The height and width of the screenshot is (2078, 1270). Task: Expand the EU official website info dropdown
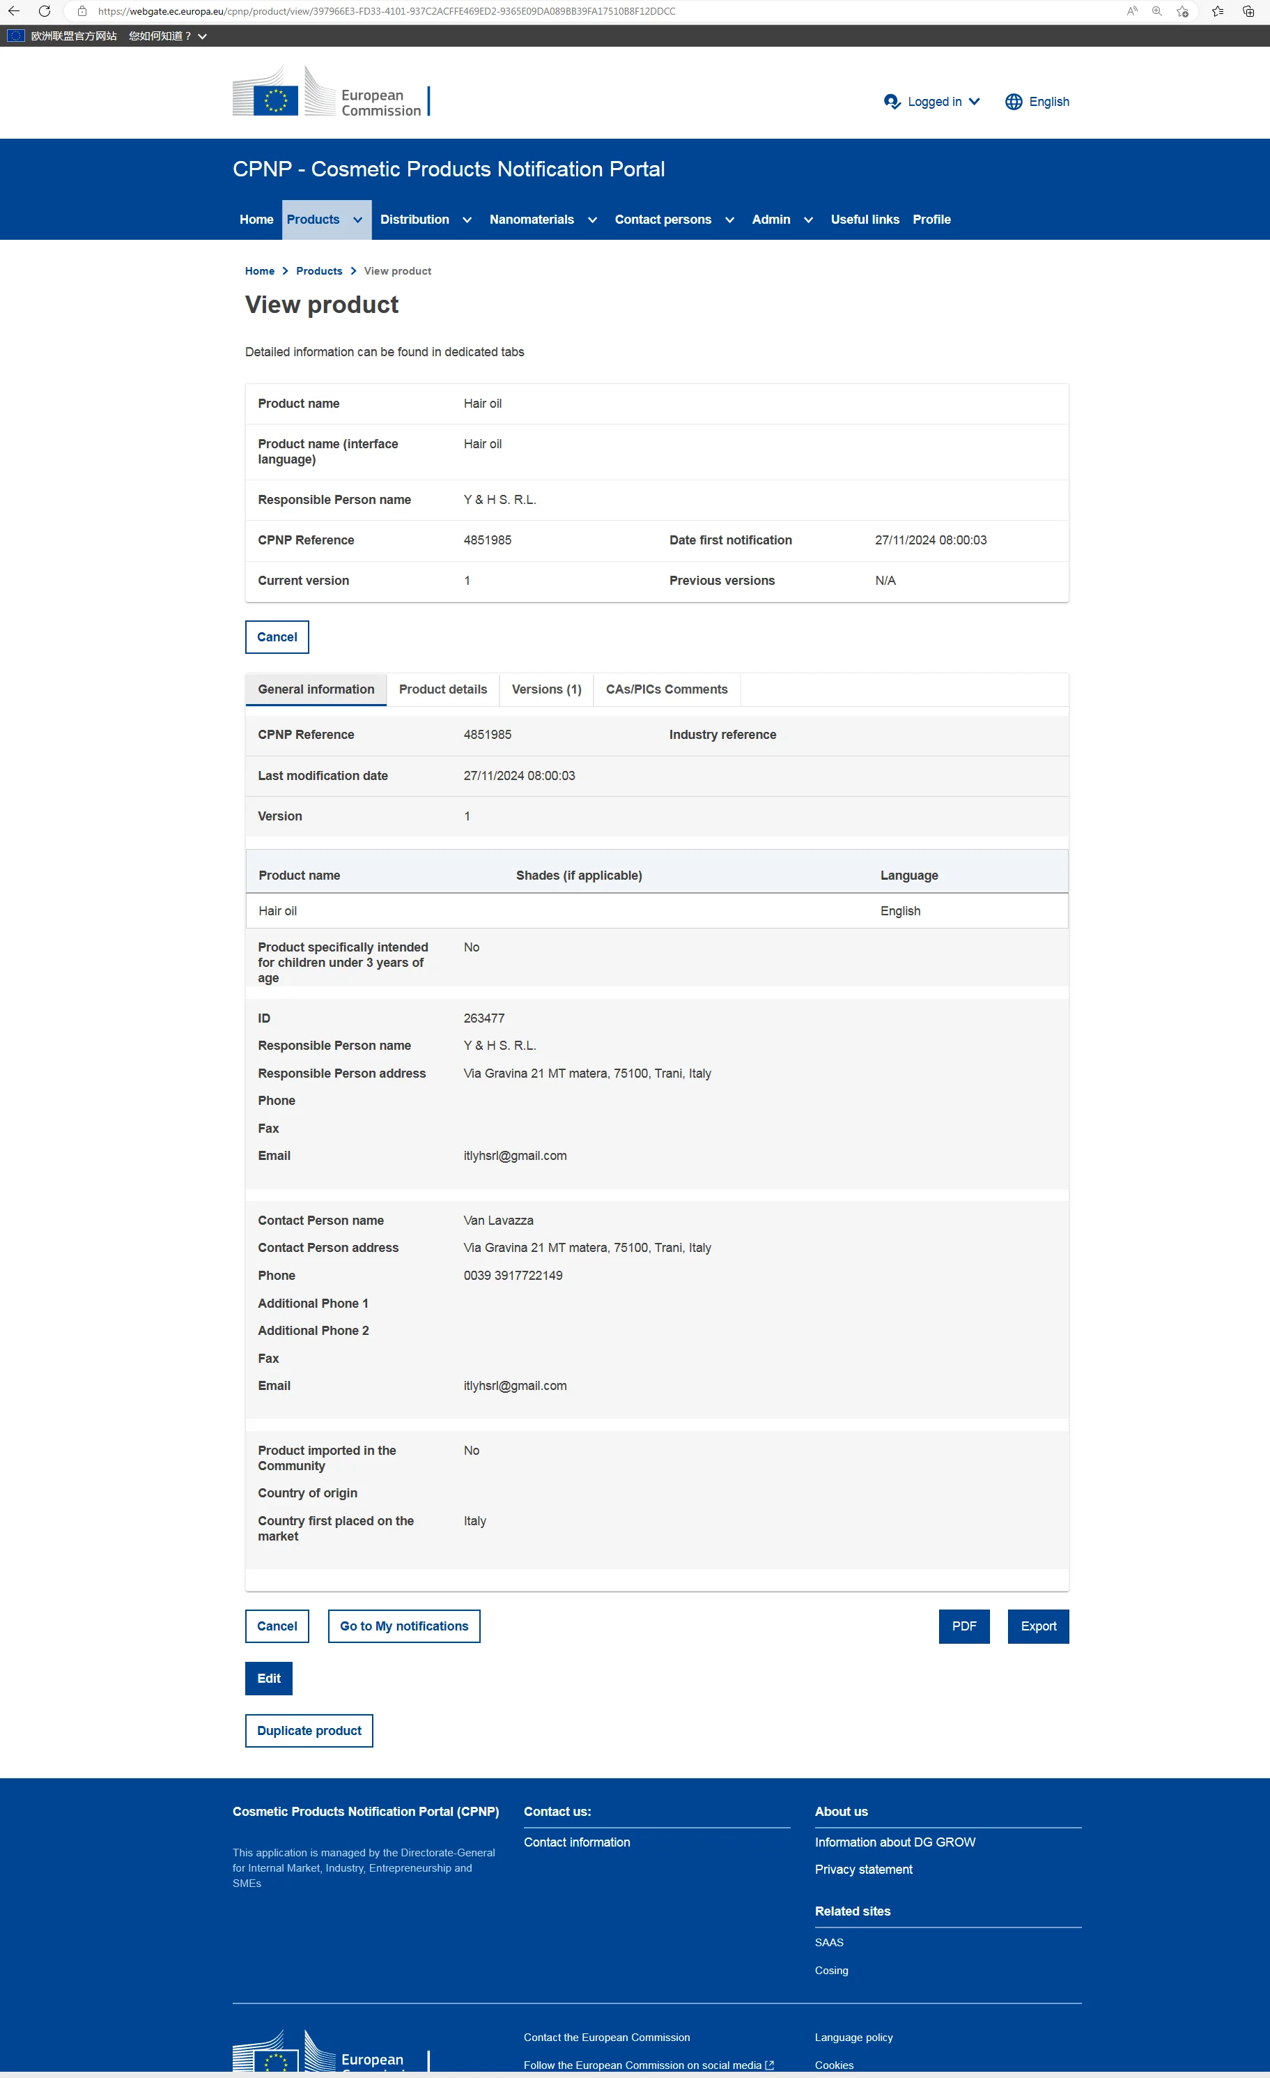168,36
